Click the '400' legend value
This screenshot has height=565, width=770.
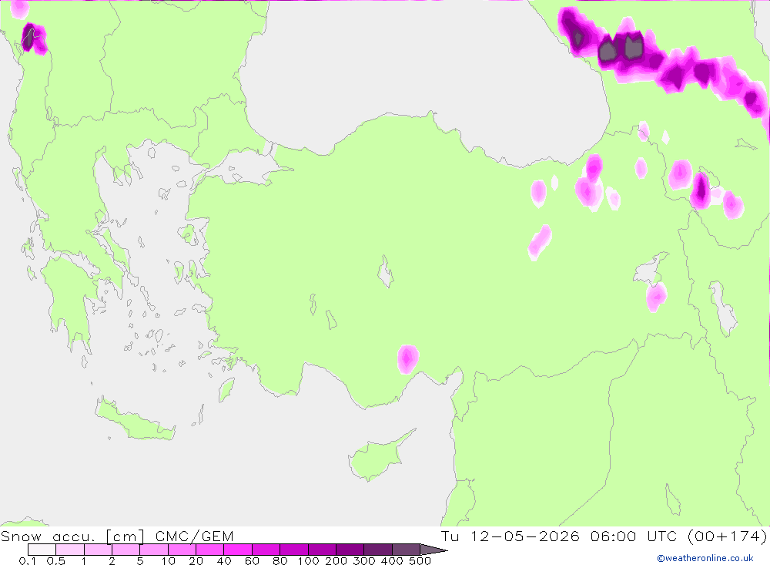[393, 560]
